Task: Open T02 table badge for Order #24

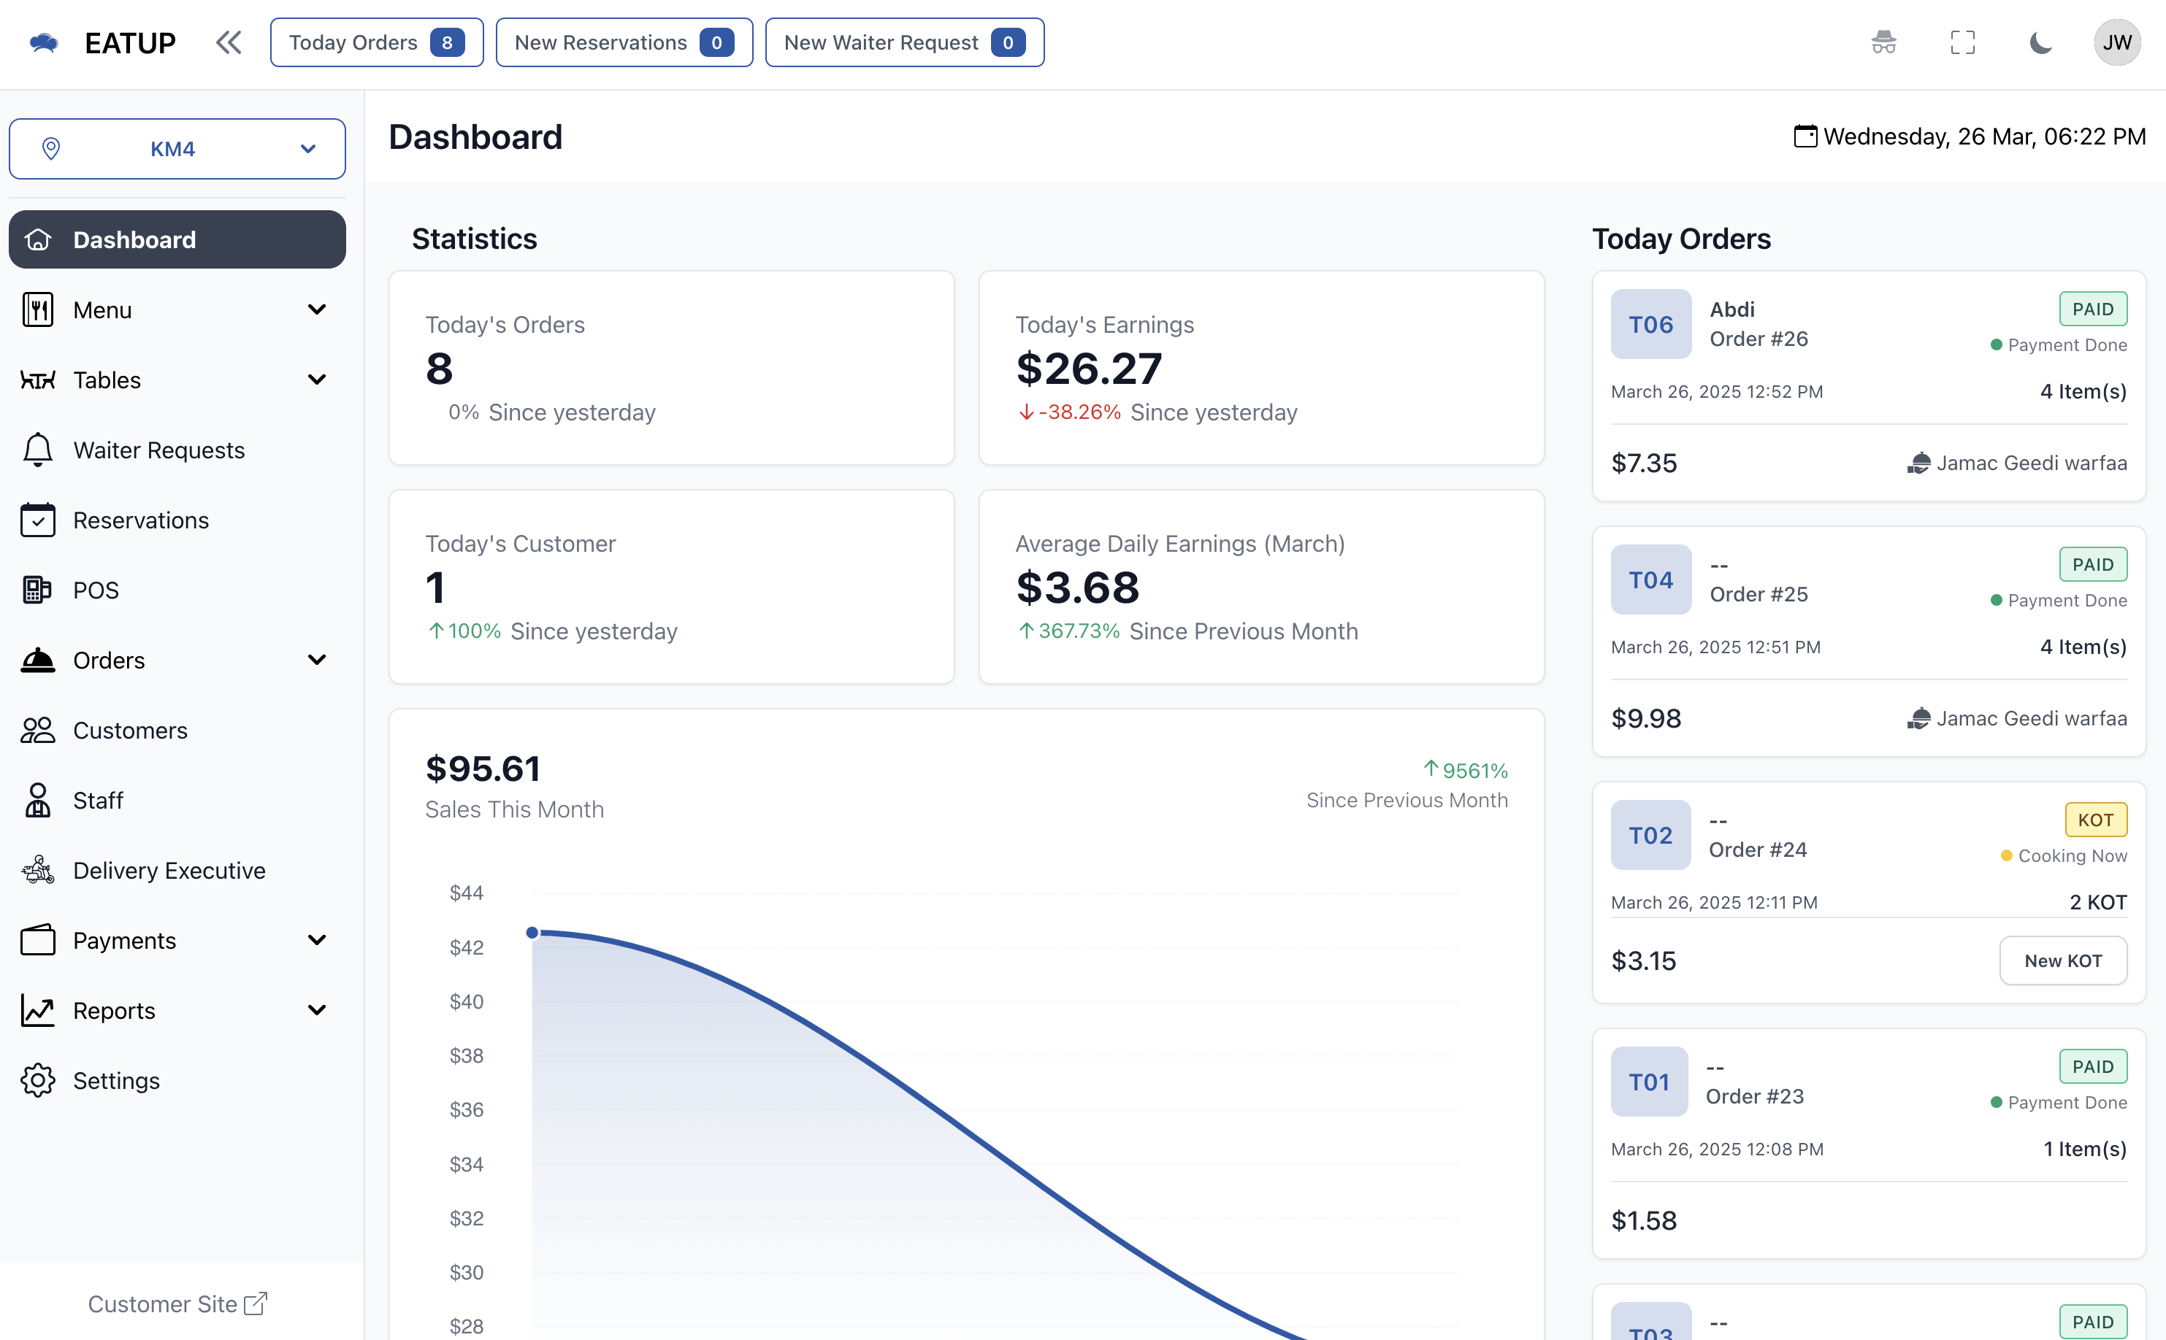Action: tap(1651, 835)
